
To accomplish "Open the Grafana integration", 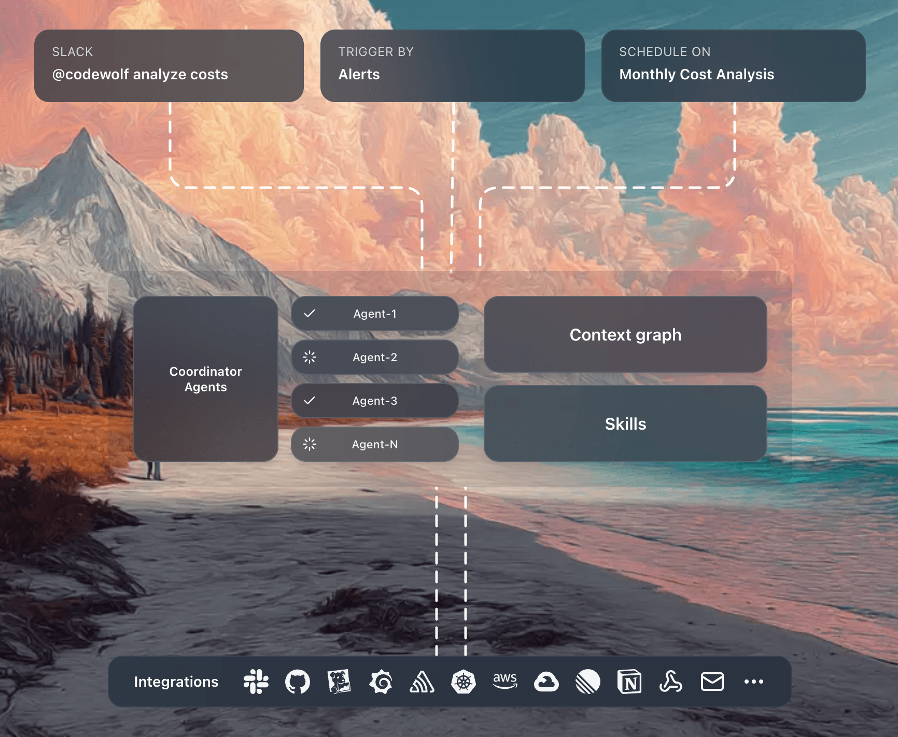I will click(380, 681).
